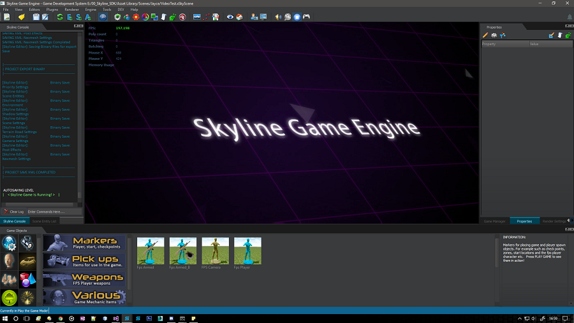574x323 pixels.
Task: Select the Fps Armed_B thumbnail
Action: pyautogui.click(x=182, y=251)
